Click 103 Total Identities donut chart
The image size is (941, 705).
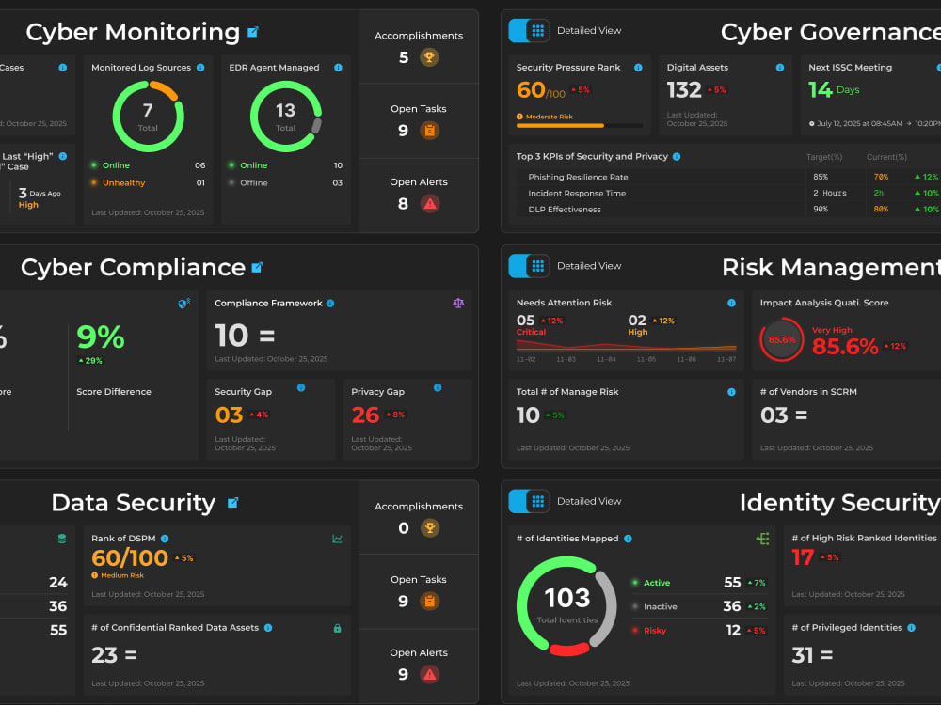(566, 605)
